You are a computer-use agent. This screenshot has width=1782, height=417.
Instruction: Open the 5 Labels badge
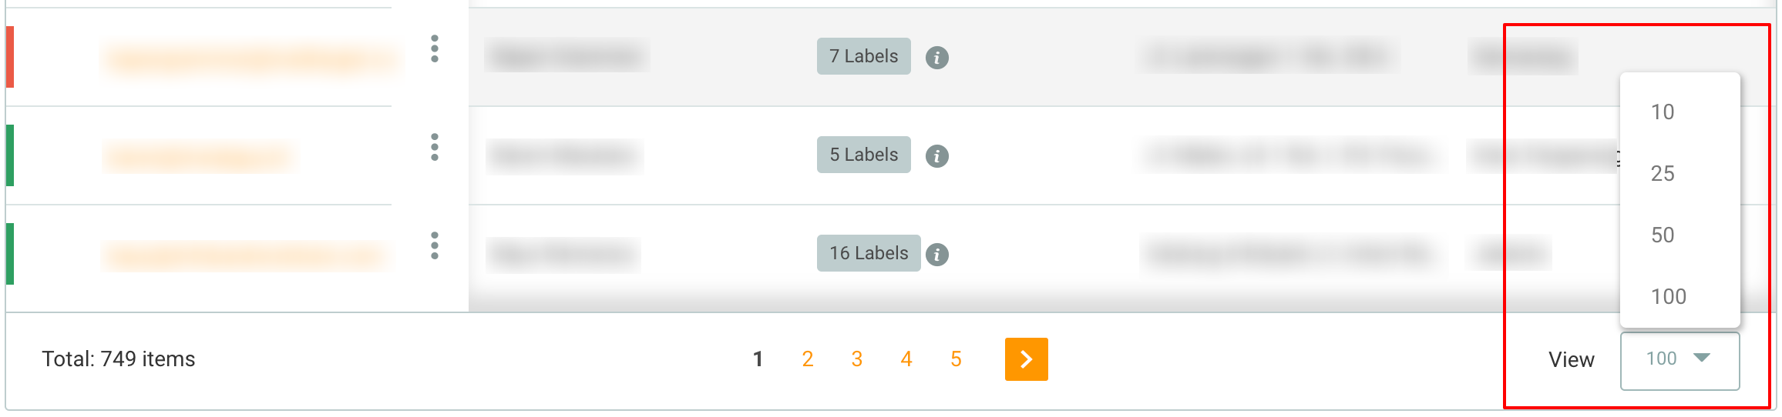click(x=863, y=155)
